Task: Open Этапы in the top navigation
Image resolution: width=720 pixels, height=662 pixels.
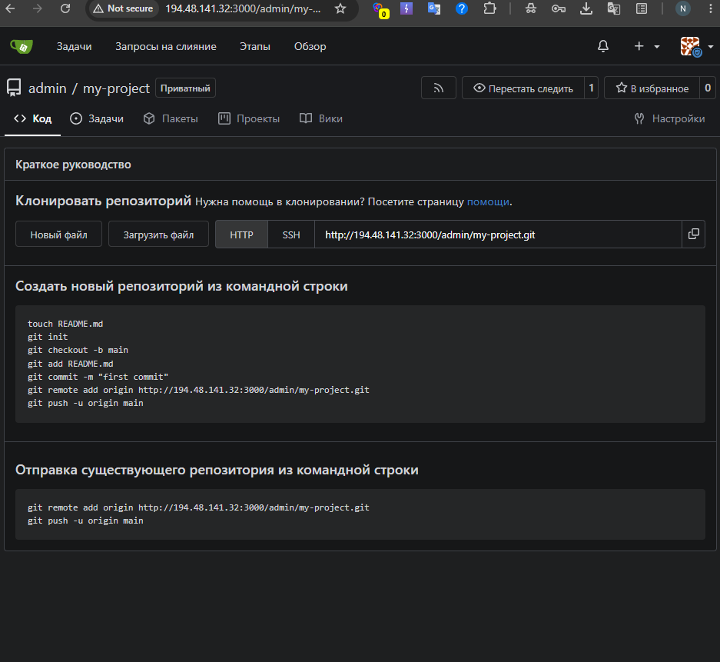Action: click(x=255, y=46)
